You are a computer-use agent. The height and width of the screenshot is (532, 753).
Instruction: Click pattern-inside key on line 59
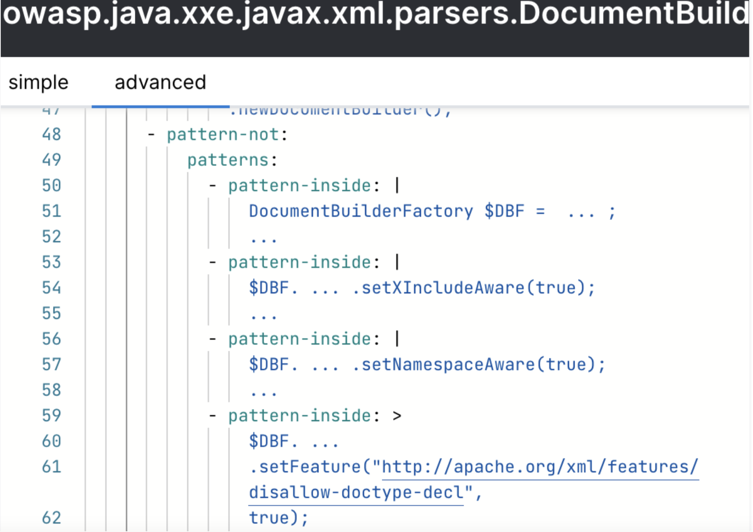click(x=299, y=416)
